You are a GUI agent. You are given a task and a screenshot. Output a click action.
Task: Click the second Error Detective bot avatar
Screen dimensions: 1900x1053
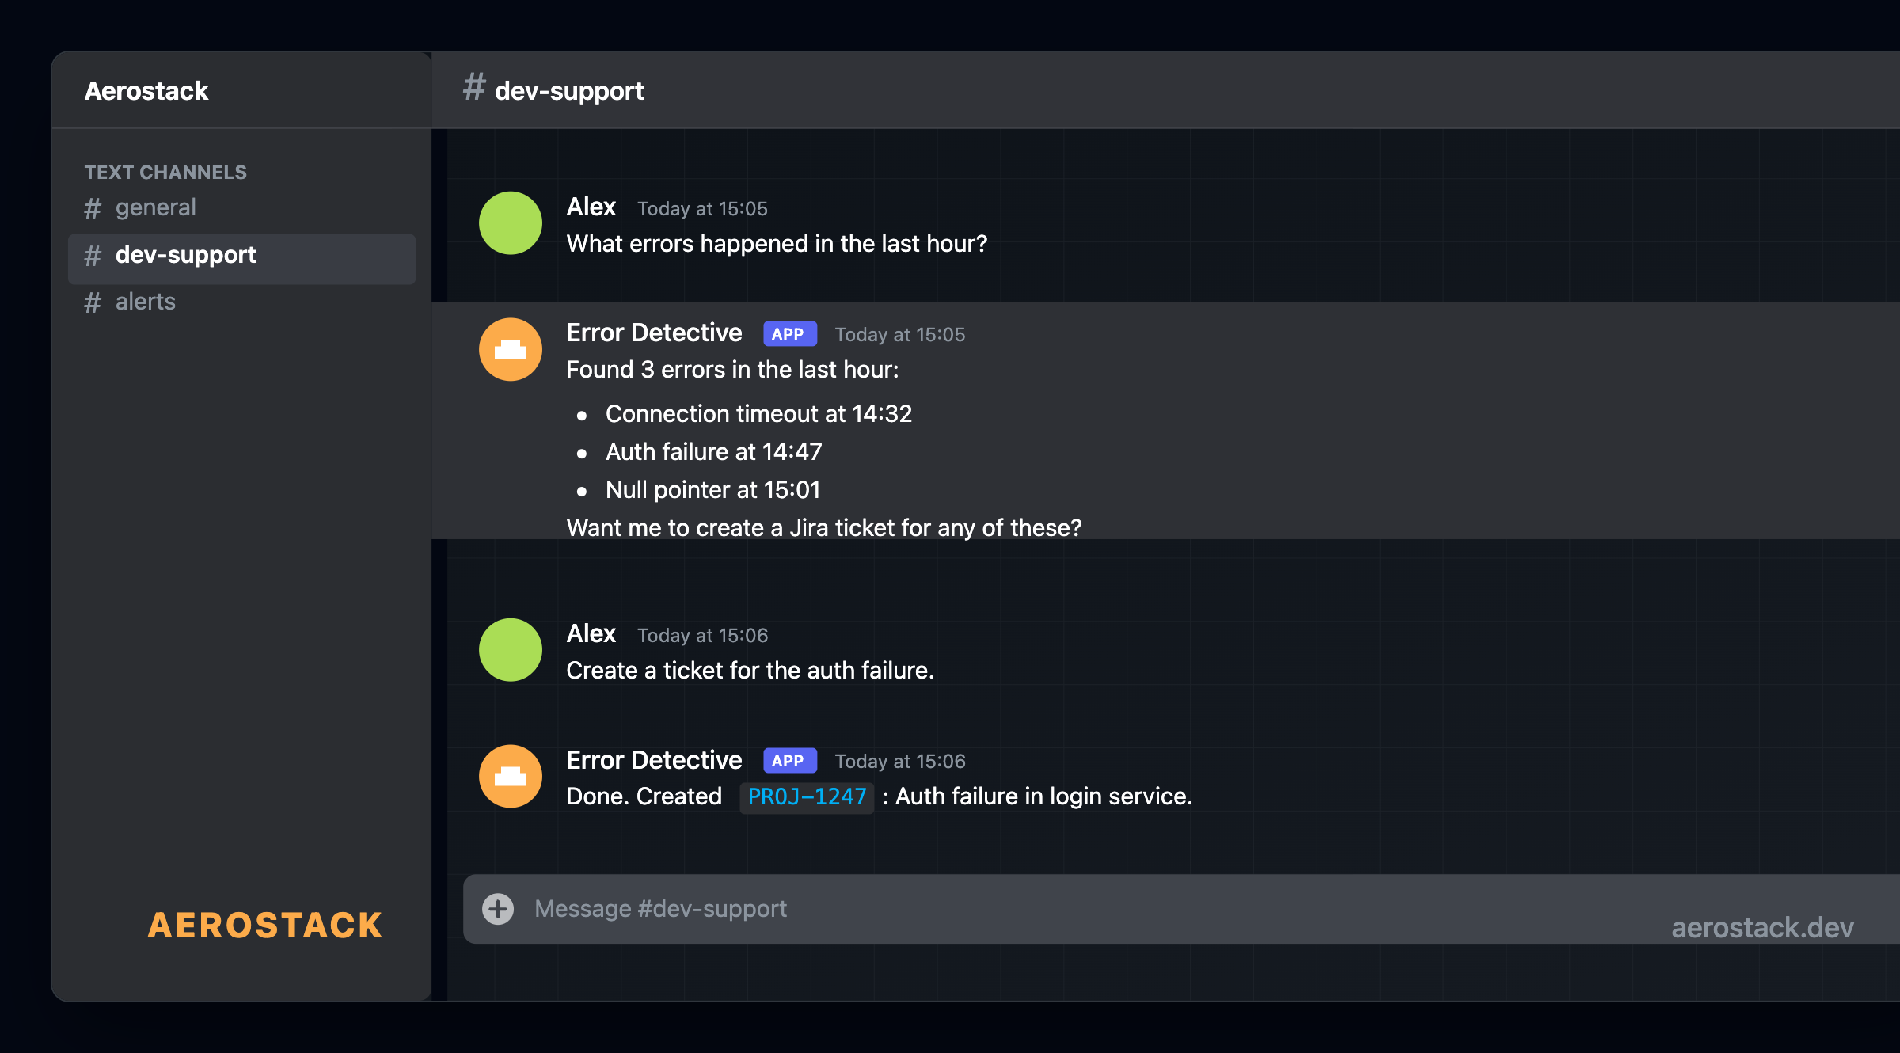pos(510,776)
